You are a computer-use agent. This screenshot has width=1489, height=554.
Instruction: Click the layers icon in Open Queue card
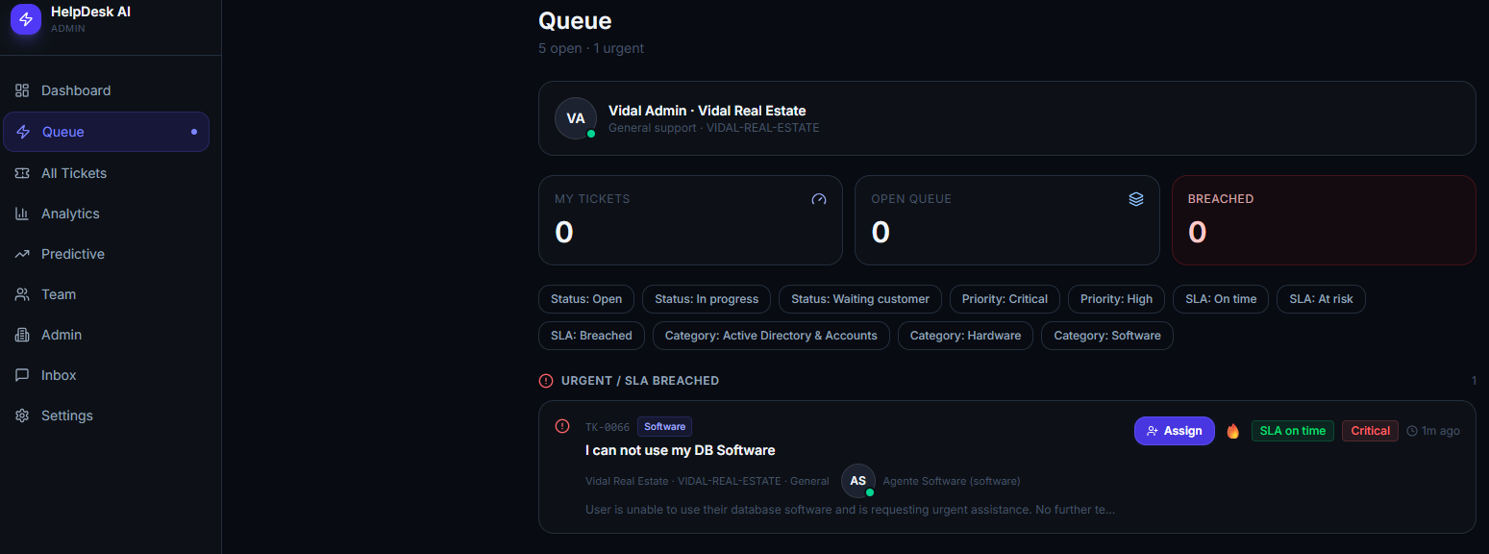pos(1136,199)
